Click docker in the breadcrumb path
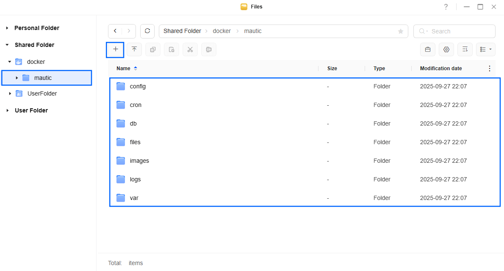The height and width of the screenshot is (271, 504). [x=222, y=31]
